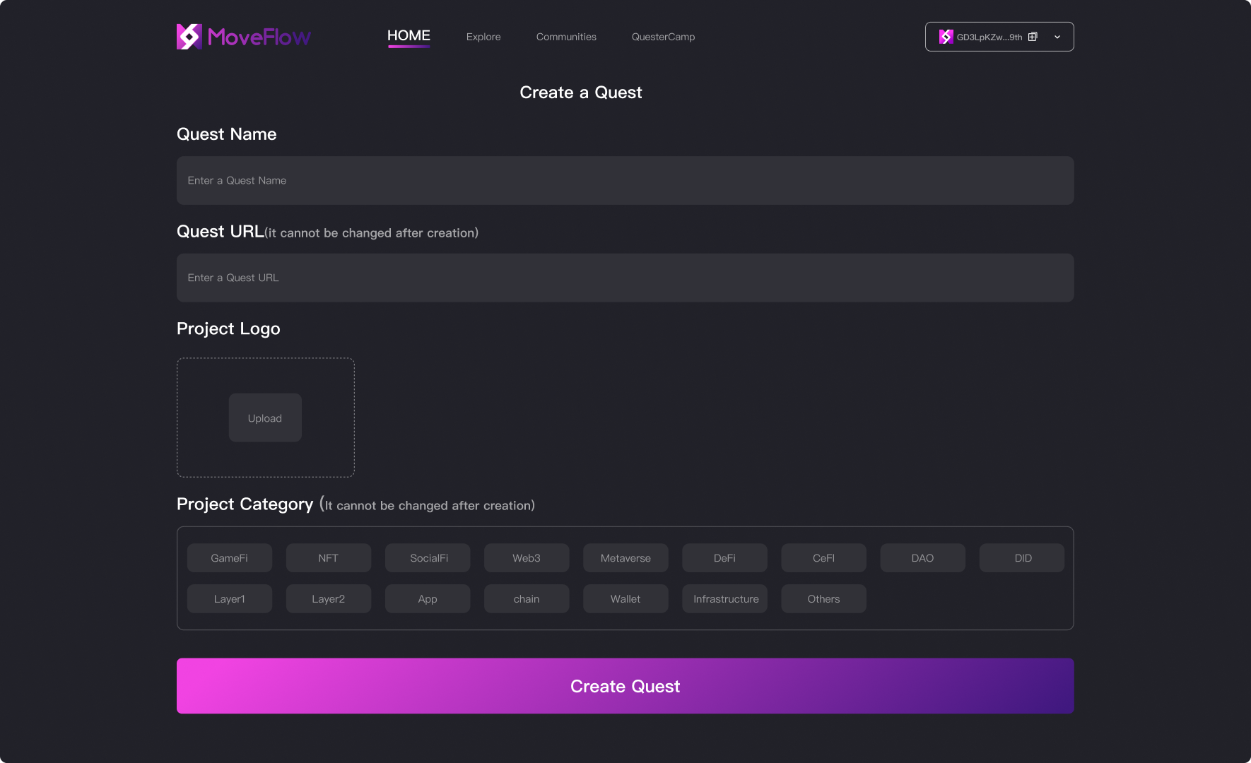Pick the chain category

[x=527, y=599]
